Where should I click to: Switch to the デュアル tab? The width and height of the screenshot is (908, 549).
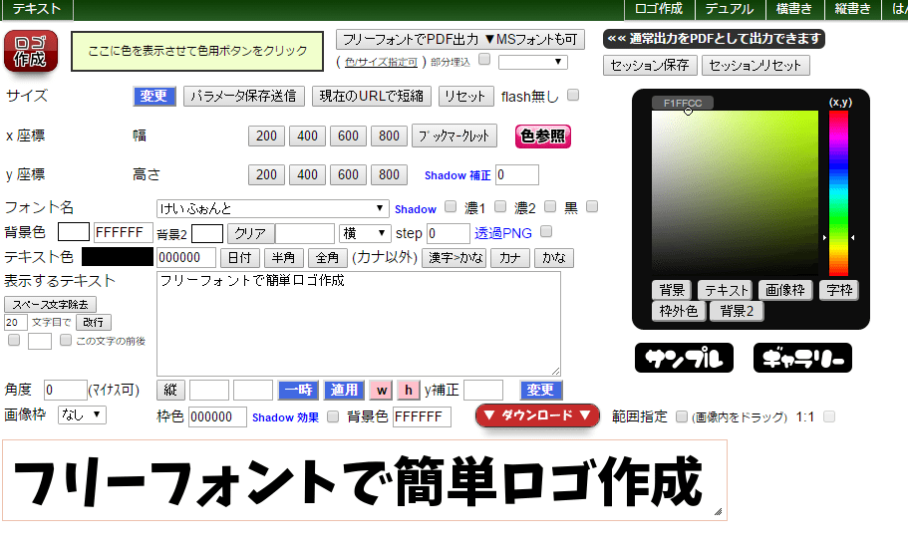pyautogui.click(x=729, y=9)
